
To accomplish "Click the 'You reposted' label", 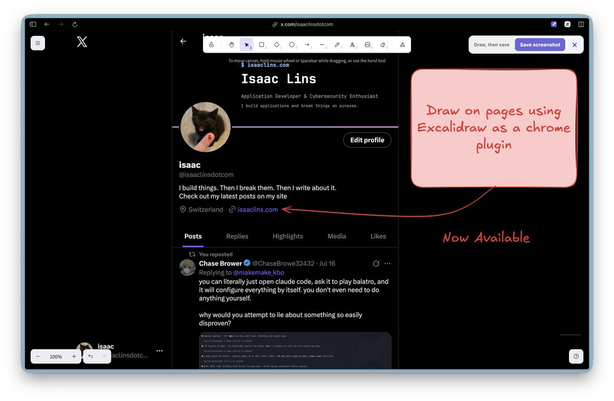I will coord(215,254).
